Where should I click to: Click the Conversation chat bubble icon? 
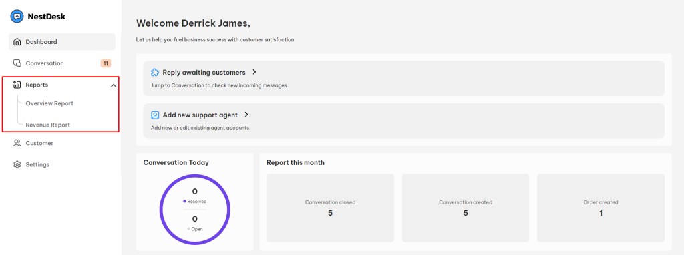[17, 63]
